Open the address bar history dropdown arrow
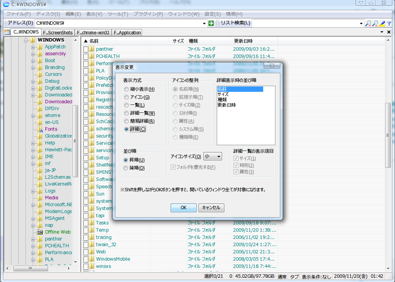This screenshot has height=282, width=395. coord(204,24)
